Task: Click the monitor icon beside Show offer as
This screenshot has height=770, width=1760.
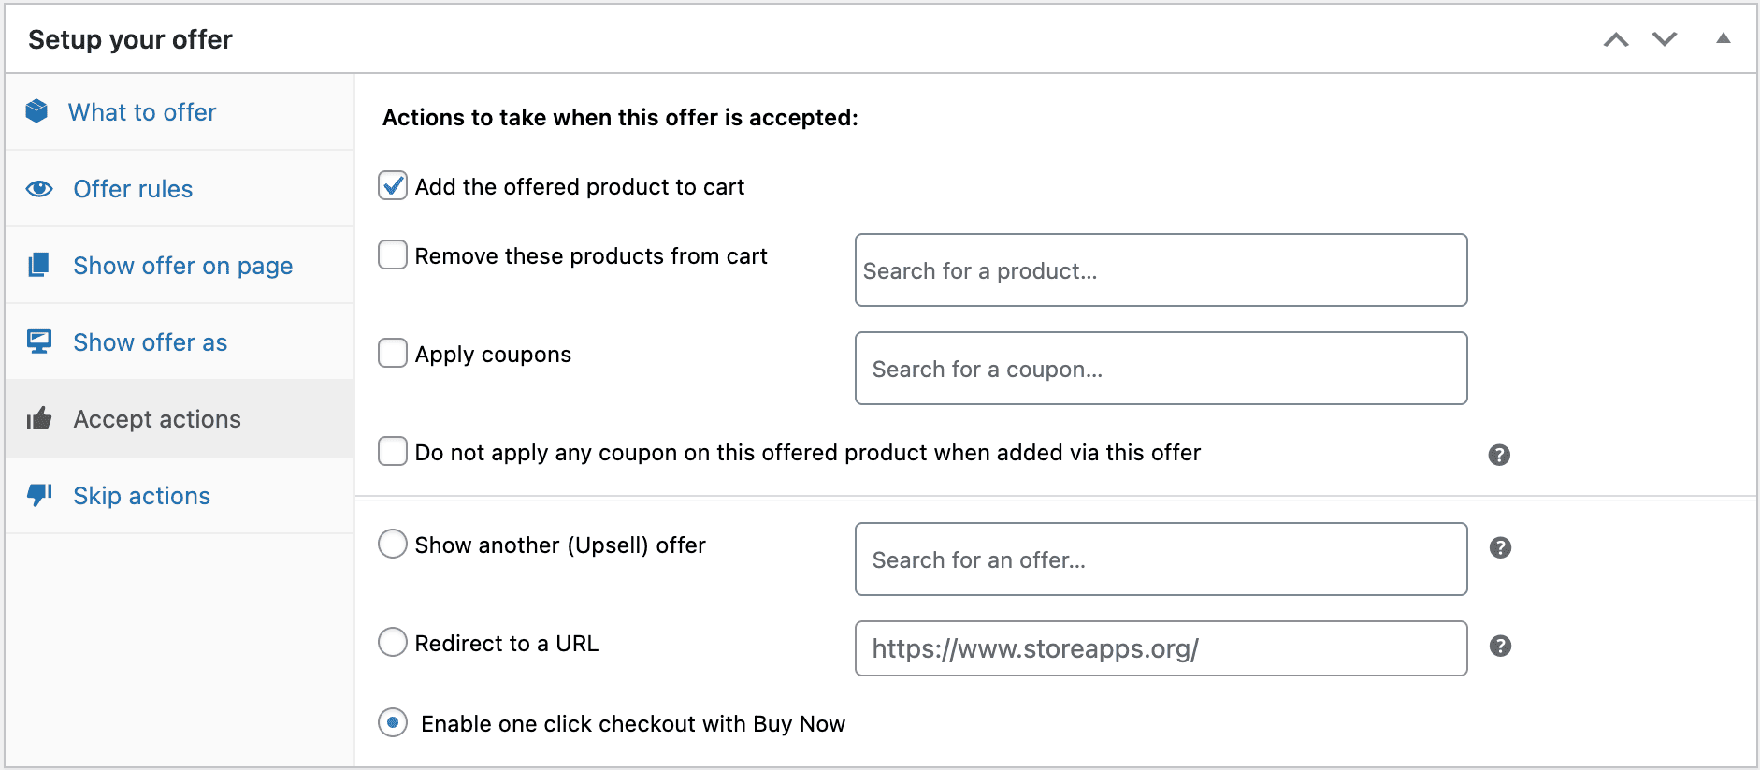Action: [x=39, y=341]
